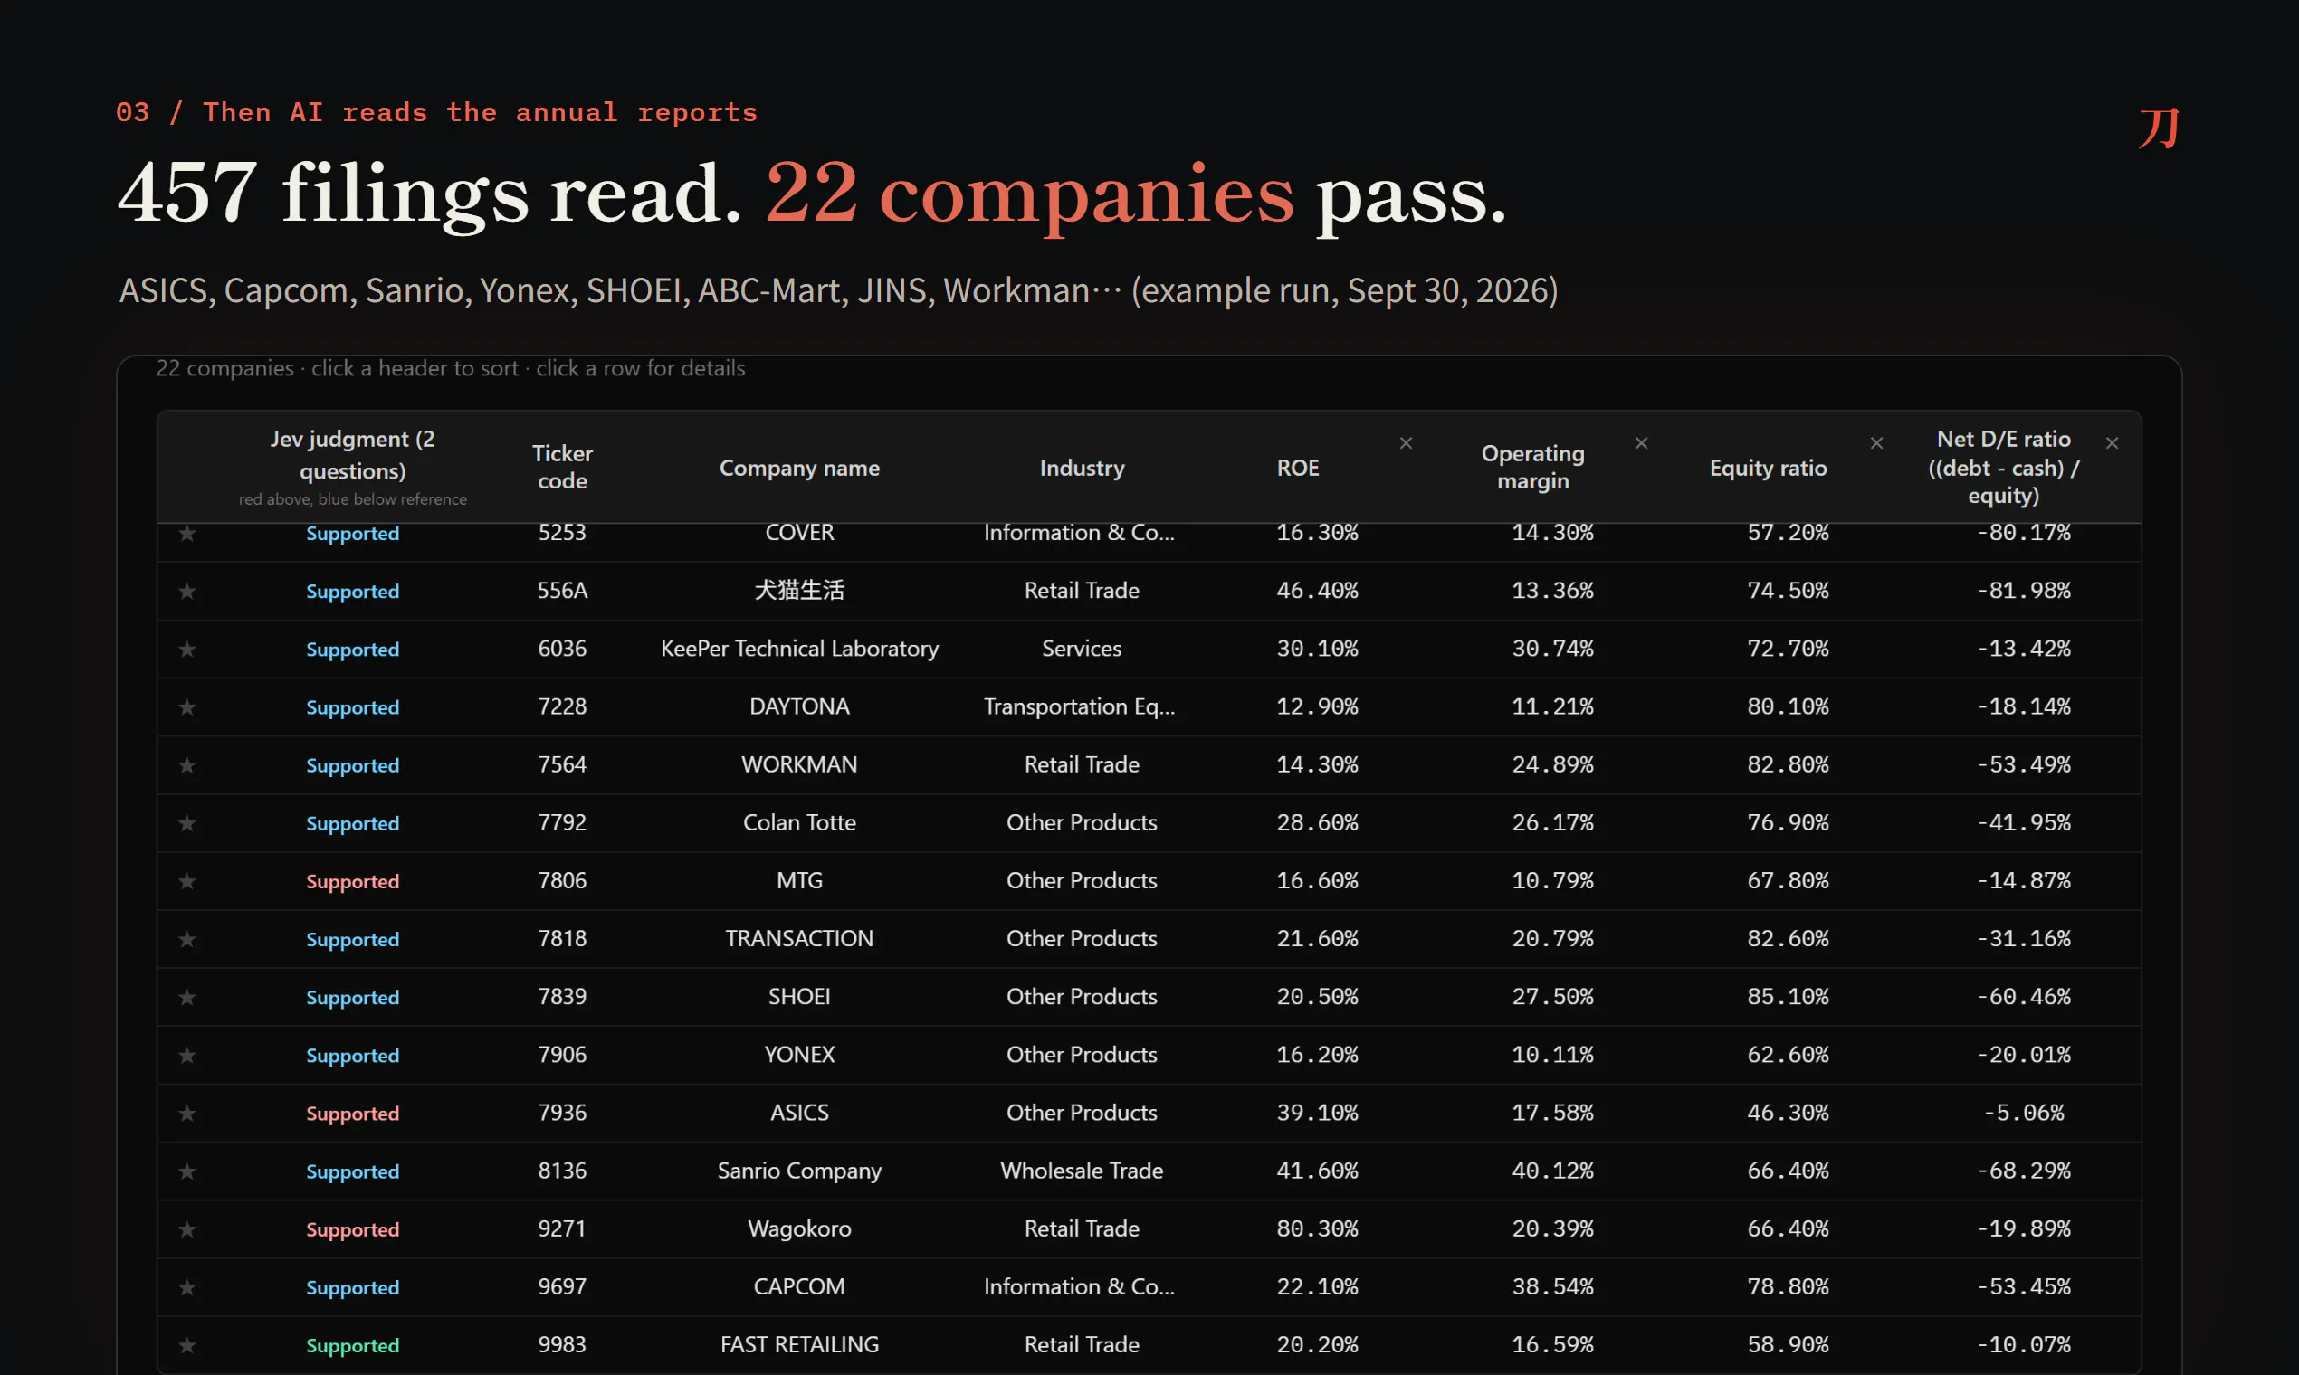The image size is (2299, 1375).
Task: Remove the Net D/E ratio column via X
Action: pos(2113,443)
